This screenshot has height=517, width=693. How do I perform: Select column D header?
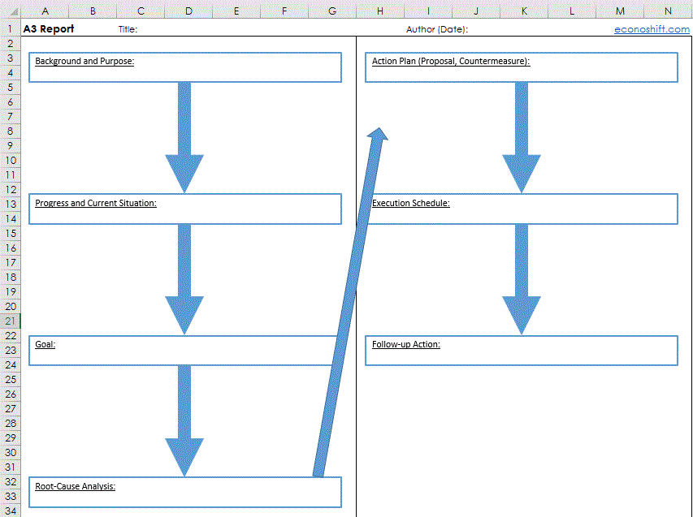pyautogui.click(x=188, y=11)
